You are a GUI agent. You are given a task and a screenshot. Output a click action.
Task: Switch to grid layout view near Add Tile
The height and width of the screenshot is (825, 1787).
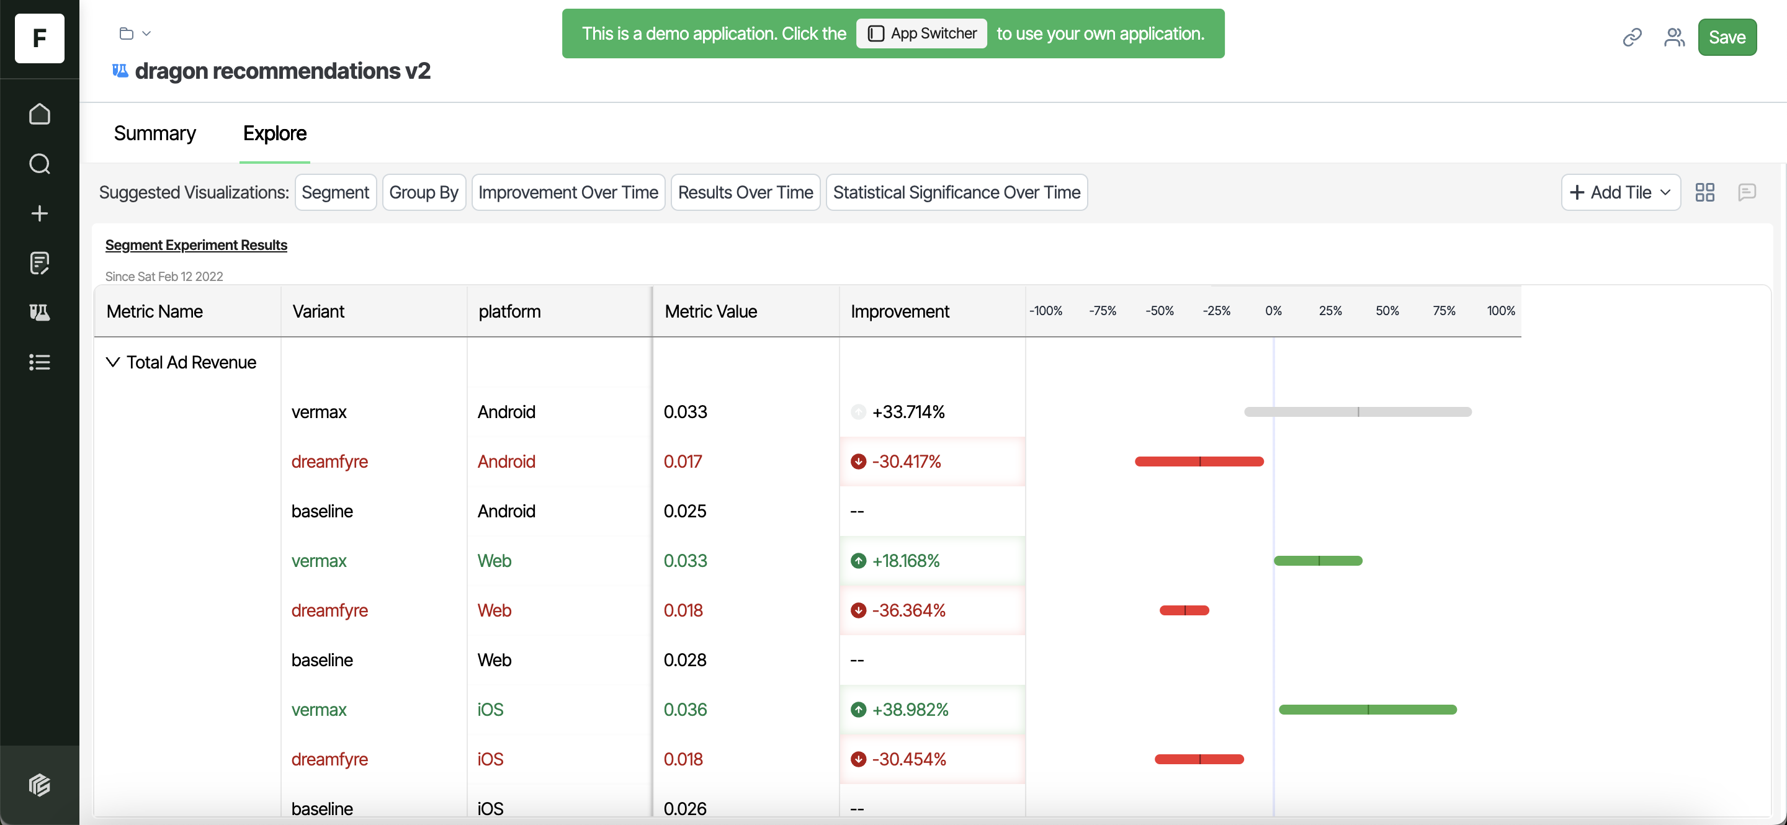tap(1705, 192)
